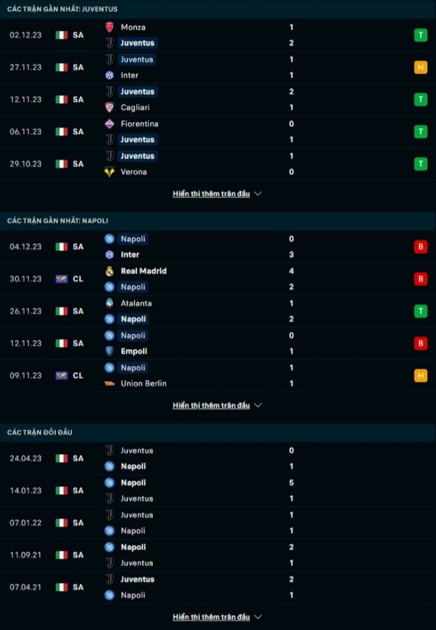Click the green T badge for Monza match
The height and width of the screenshot is (630, 436).
tap(420, 35)
